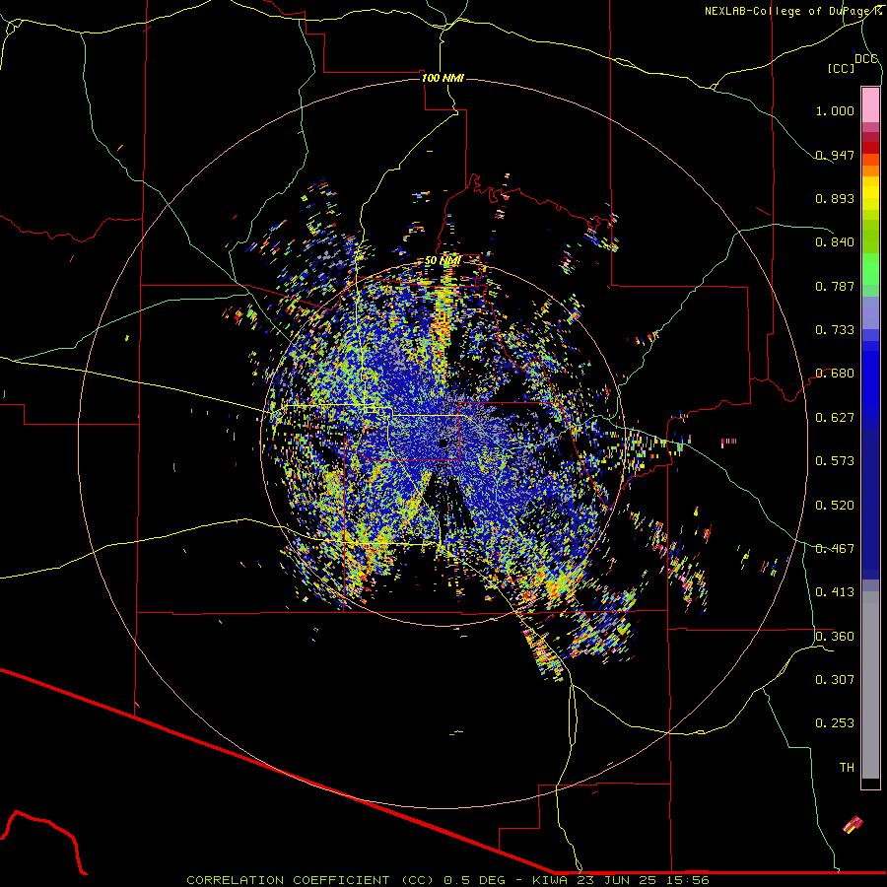Pick the gray color bar segment beside the TH label

click(870, 685)
